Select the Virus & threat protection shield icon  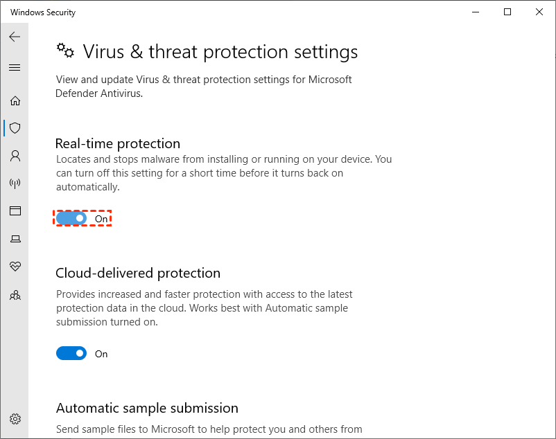click(15, 128)
